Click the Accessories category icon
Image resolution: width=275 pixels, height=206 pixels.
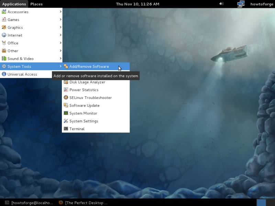[4, 12]
